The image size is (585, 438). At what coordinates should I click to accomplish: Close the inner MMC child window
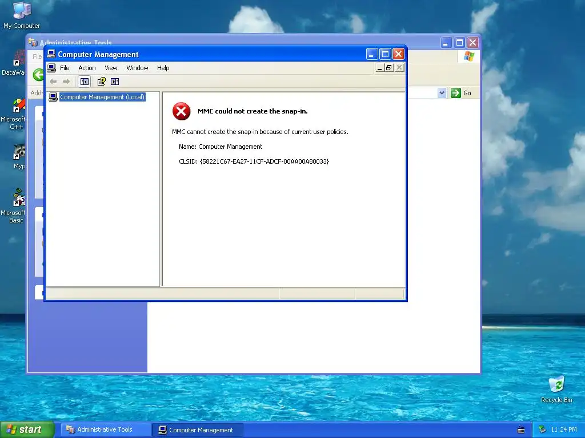click(399, 68)
